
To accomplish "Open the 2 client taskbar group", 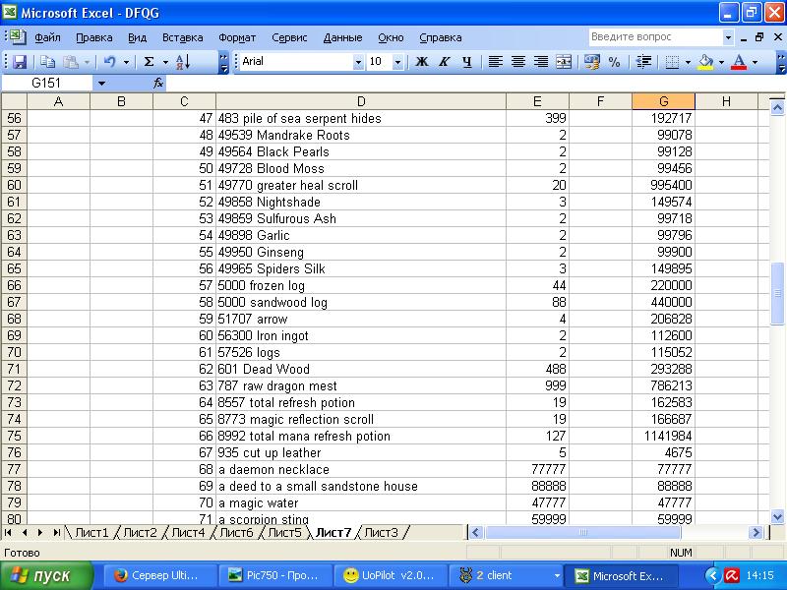I will [505, 575].
